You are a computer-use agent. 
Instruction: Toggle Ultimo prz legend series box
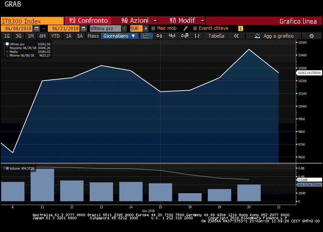(x=7, y=44)
